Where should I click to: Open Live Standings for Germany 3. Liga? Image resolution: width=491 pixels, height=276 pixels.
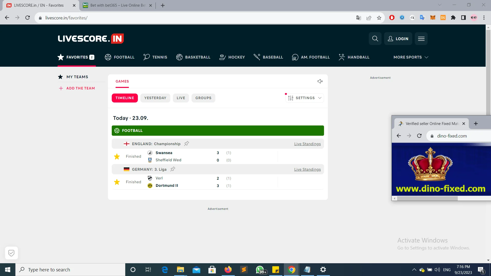click(307, 169)
